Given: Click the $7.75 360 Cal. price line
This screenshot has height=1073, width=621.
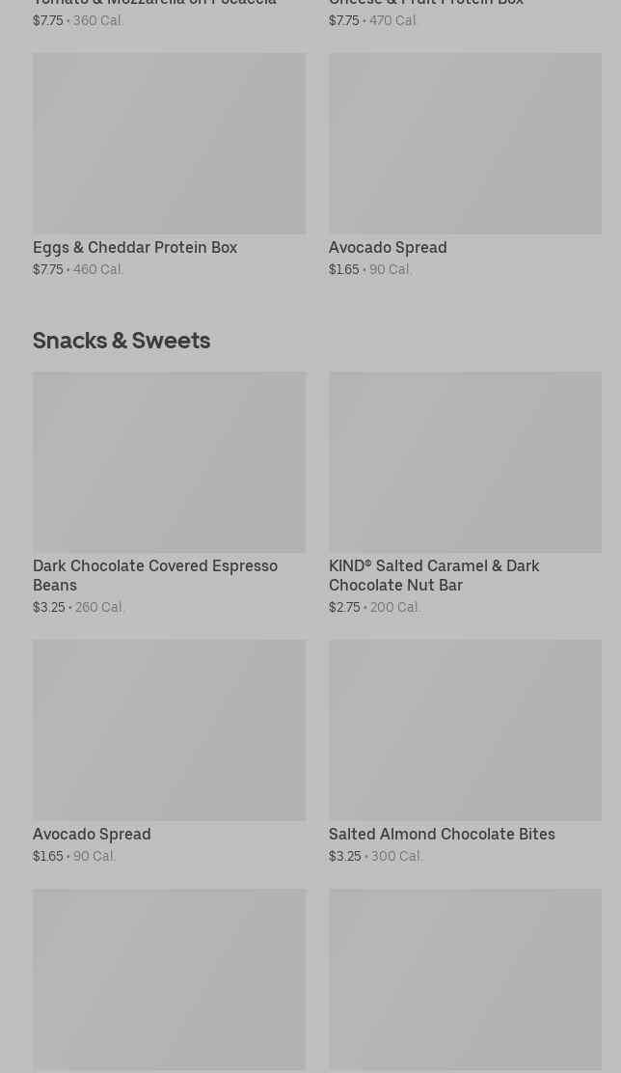Looking at the screenshot, I should tap(78, 20).
